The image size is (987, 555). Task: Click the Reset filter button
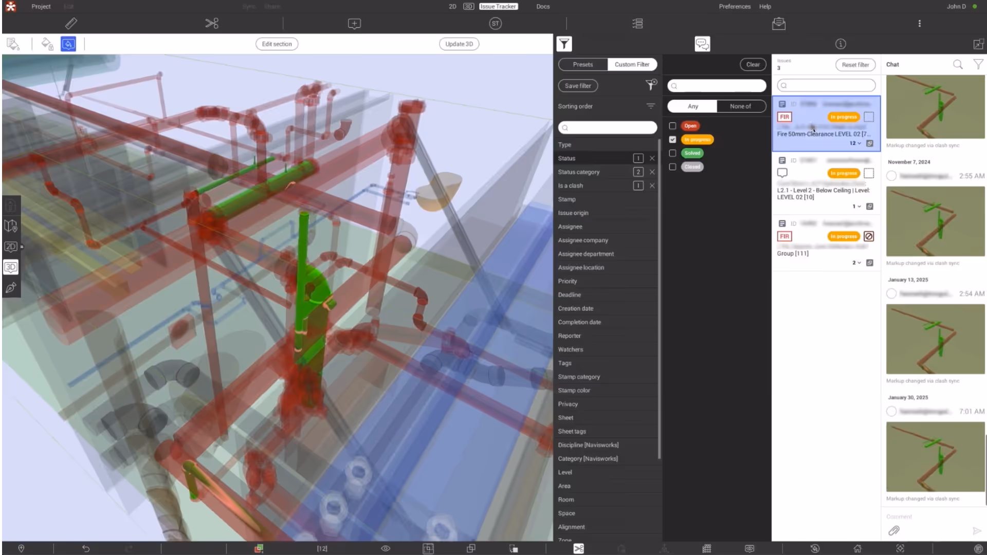click(x=855, y=65)
